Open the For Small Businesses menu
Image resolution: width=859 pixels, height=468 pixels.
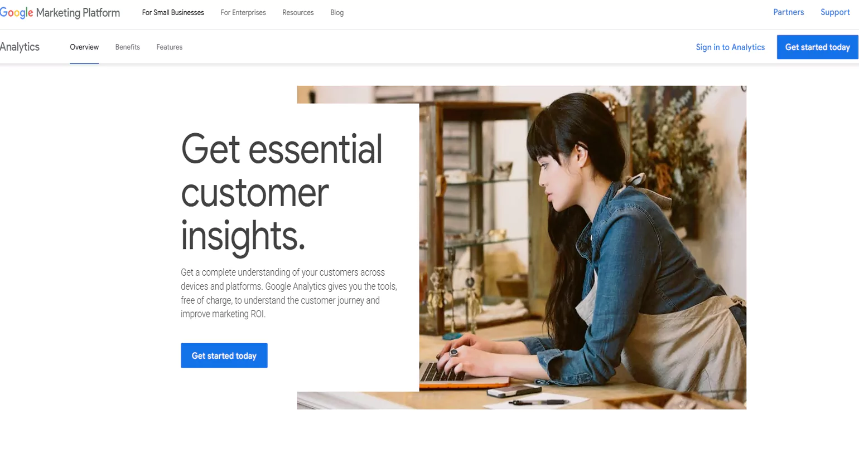[173, 12]
